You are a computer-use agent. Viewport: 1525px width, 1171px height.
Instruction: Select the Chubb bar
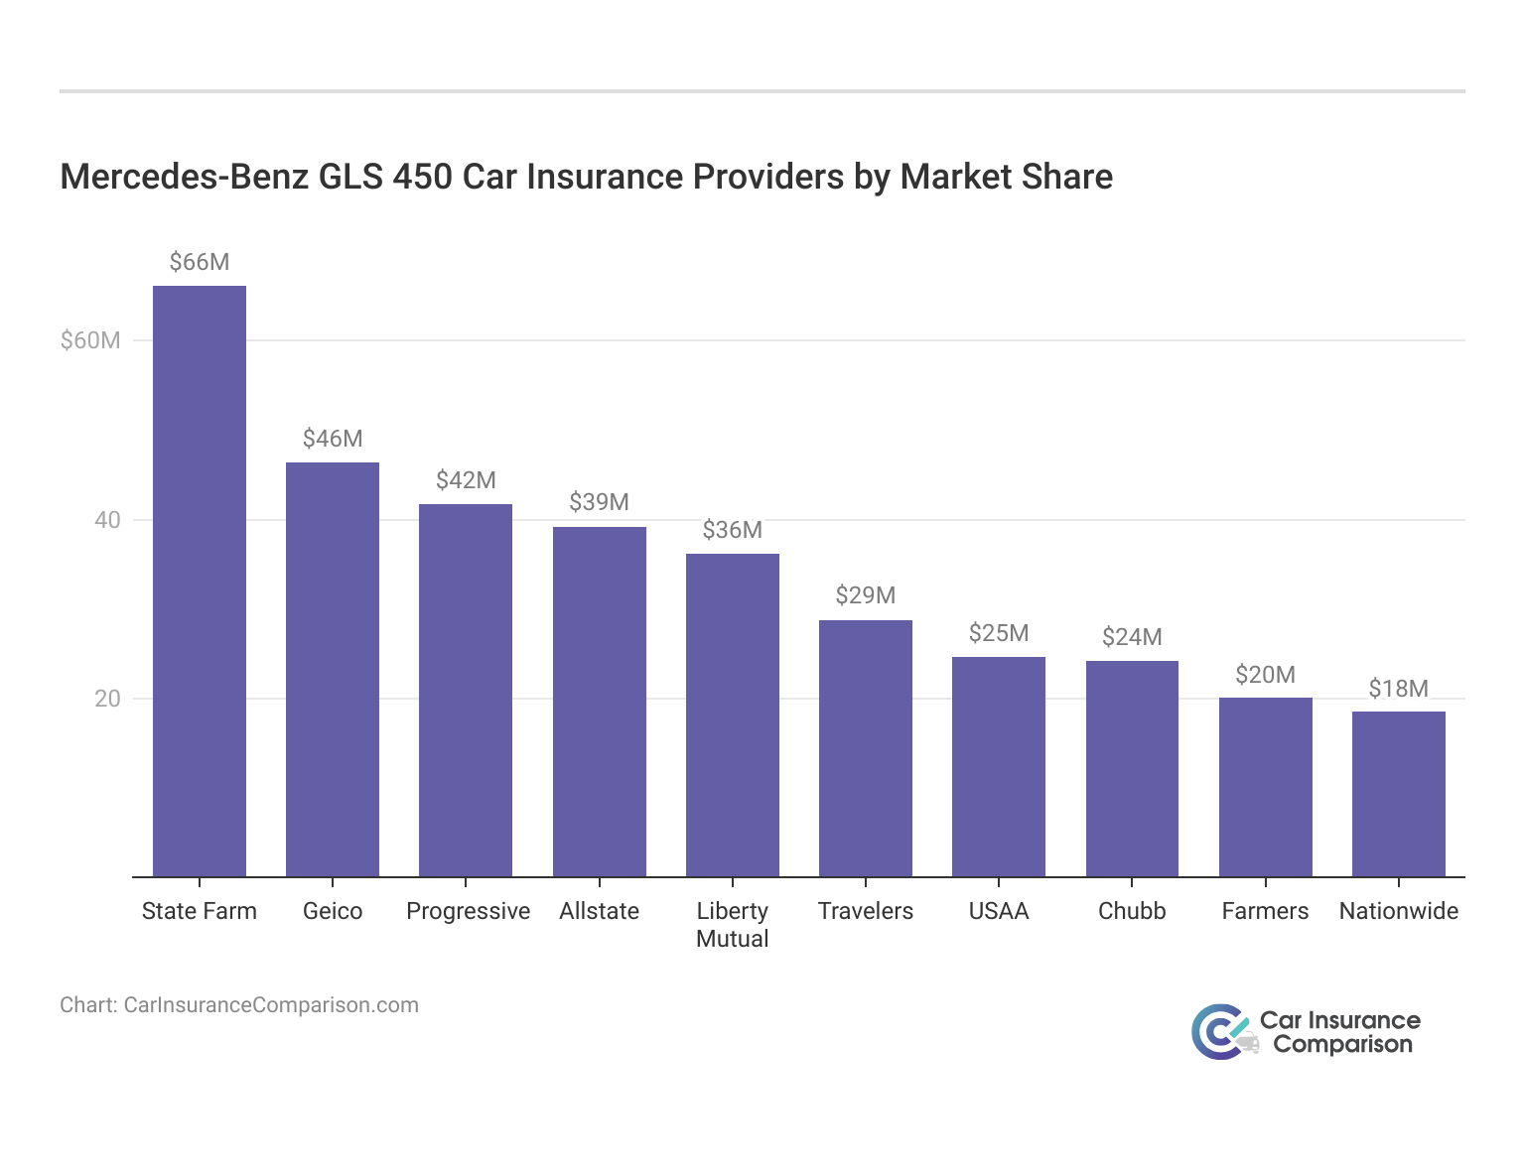click(x=1132, y=769)
